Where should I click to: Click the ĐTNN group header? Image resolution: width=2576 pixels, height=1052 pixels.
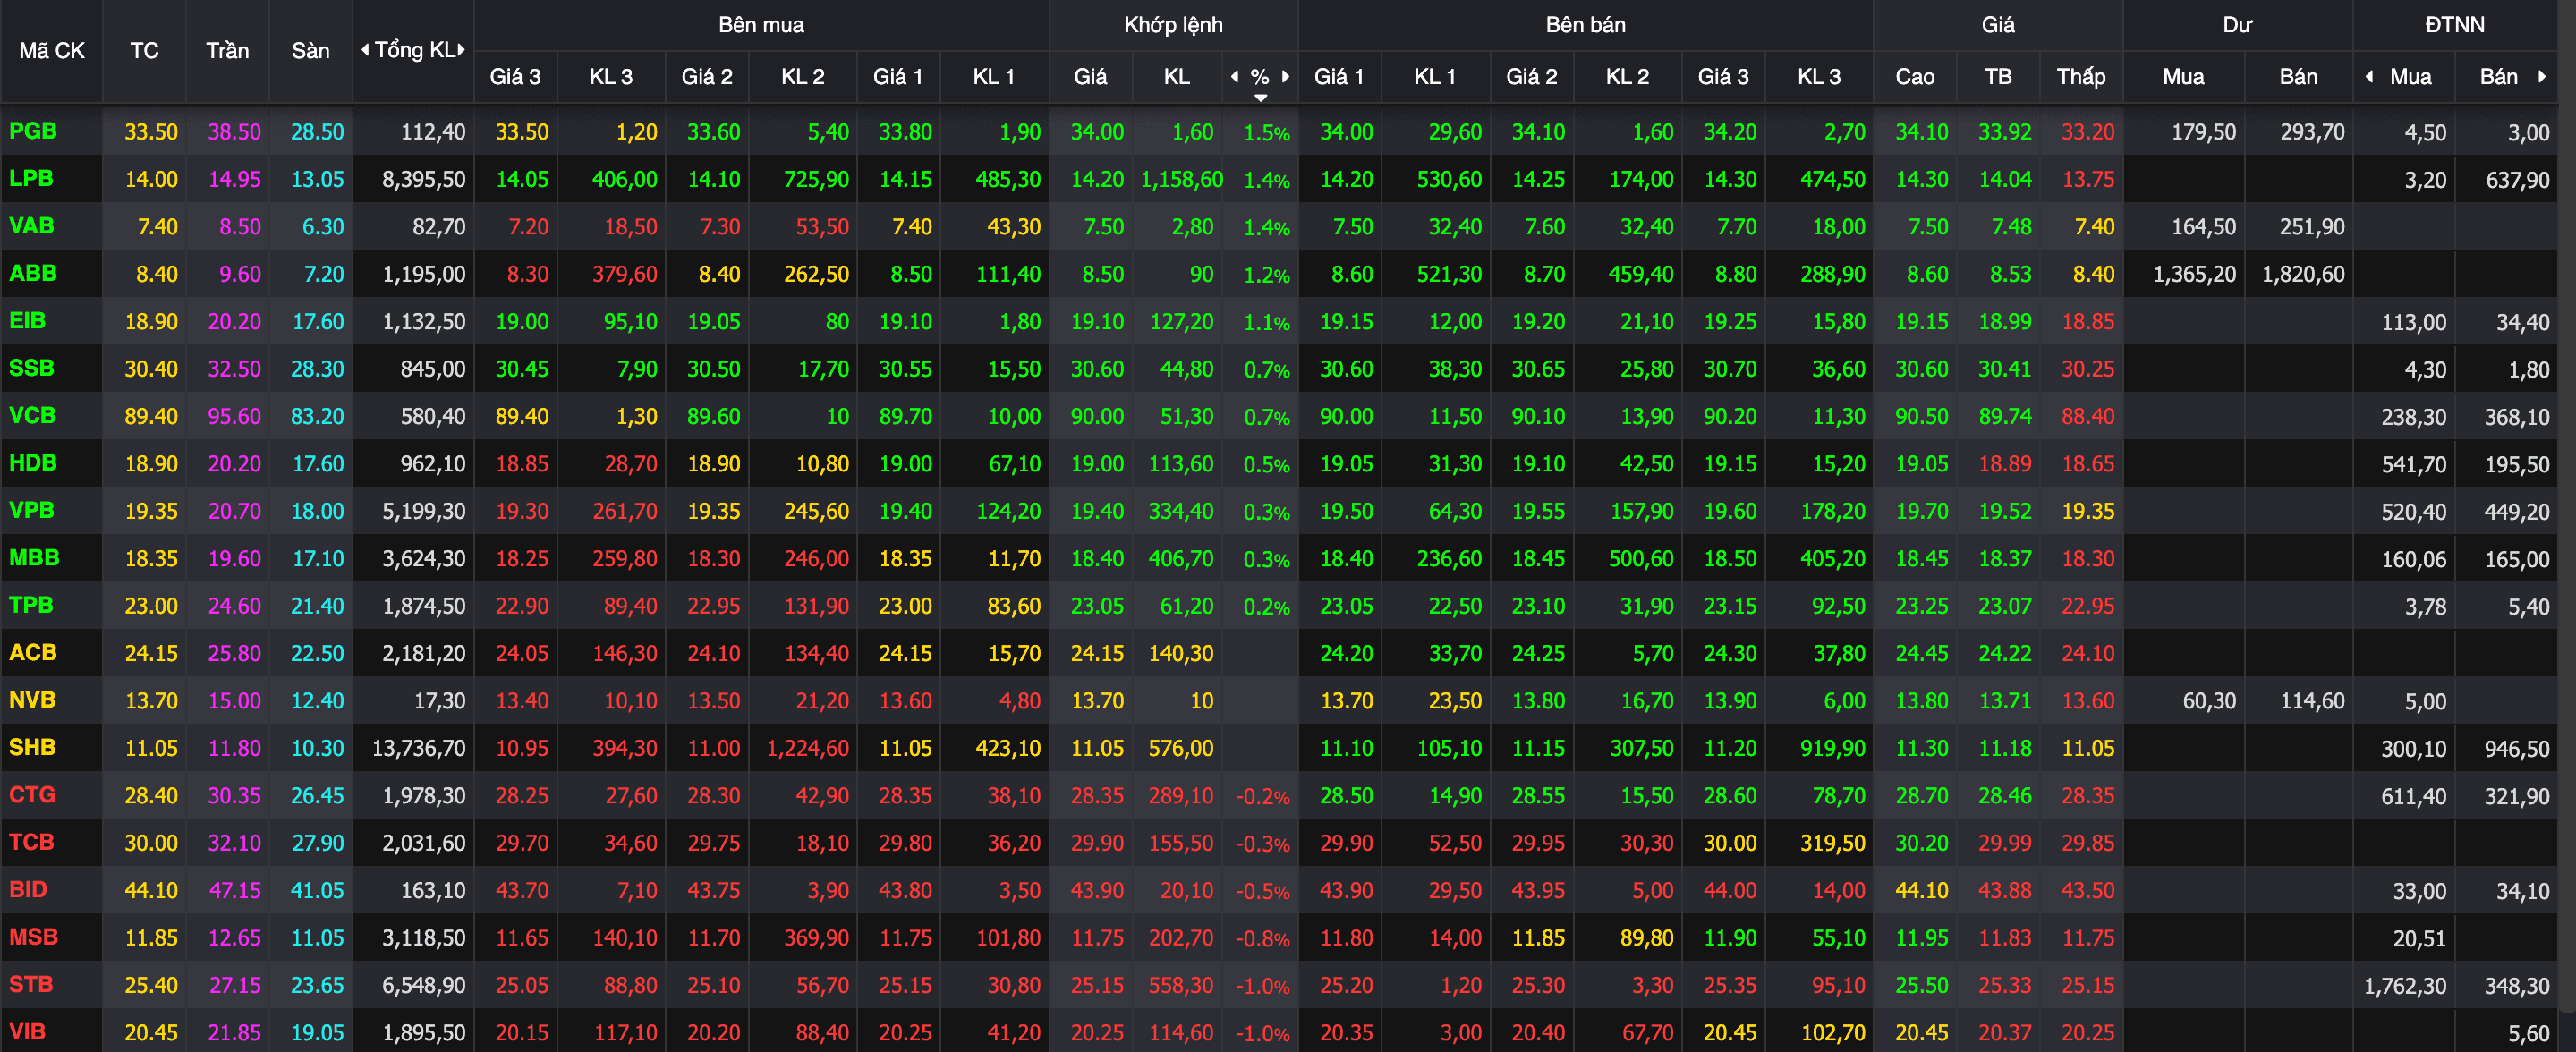[2455, 25]
